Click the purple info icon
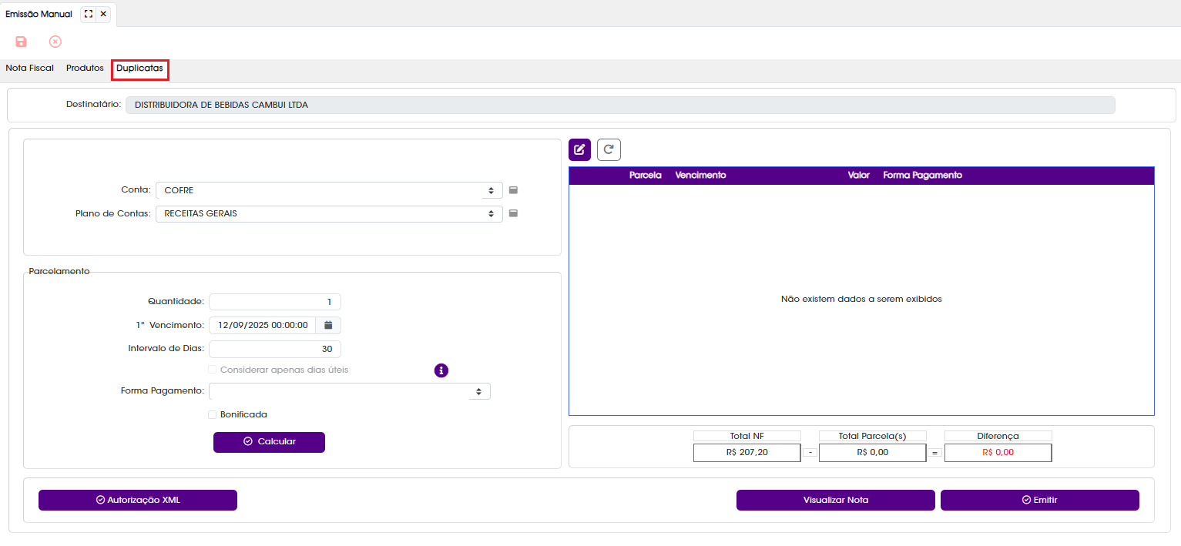 (x=441, y=370)
